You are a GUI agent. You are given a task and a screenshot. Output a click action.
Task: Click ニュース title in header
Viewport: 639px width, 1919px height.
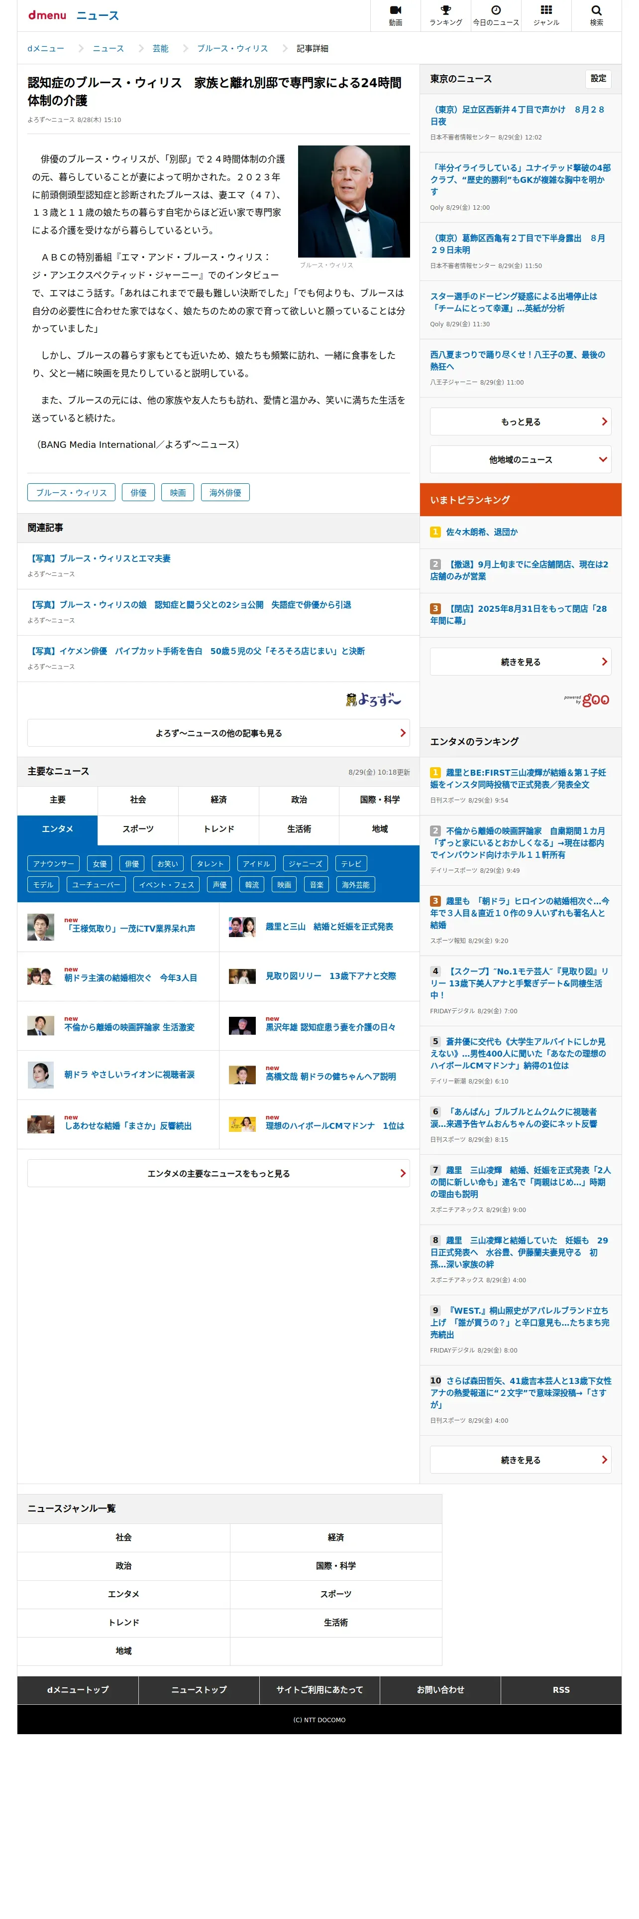(x=98, y=15)
